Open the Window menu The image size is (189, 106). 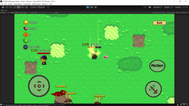(45, 4)
